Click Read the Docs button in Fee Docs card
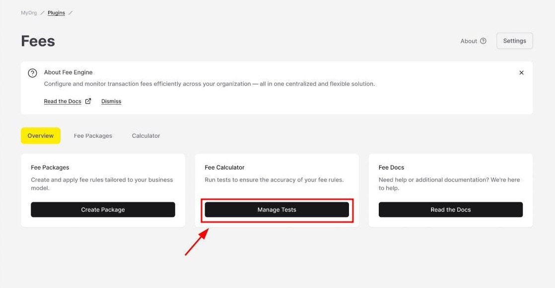 coord(451,210)
